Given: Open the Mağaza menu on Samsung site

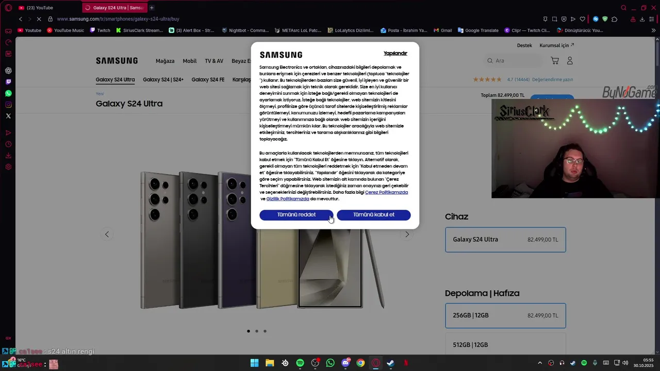Looking at the screenshot, I should point(165,61).
